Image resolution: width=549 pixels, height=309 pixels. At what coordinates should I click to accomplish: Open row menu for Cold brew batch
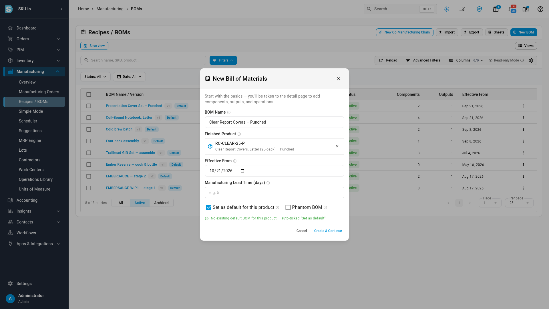click(x=523, y=129)
